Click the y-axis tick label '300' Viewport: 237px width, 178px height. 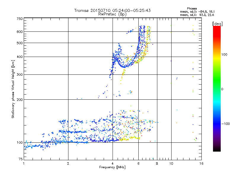(x=20, y=75)
